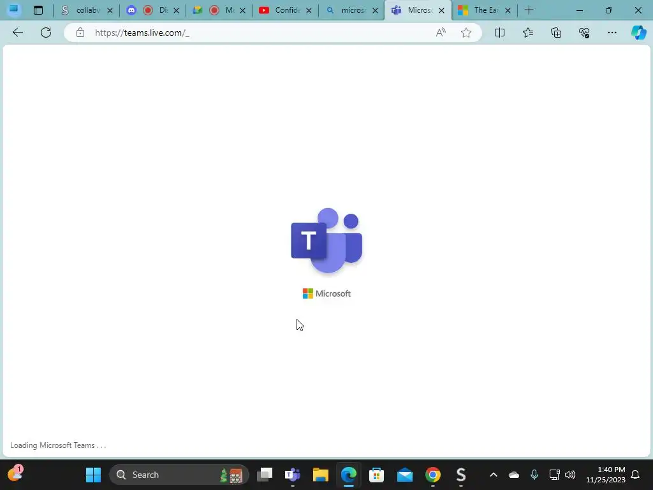
Task: Open Edge Settings and more menu
Action: pyautogui.click(x=612, y=33)
